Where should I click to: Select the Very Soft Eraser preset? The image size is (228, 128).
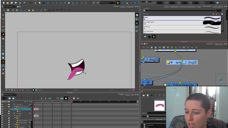coord(182,32)
